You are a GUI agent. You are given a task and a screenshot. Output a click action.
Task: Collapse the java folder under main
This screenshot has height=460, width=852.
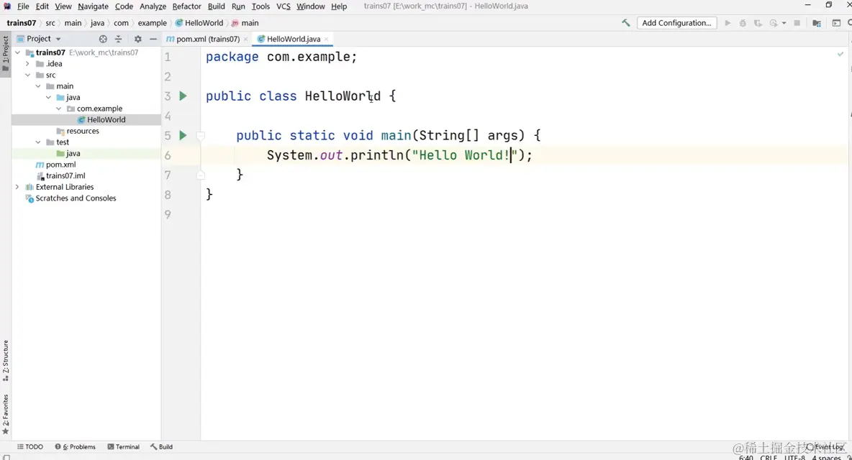(x=48, y=97)
